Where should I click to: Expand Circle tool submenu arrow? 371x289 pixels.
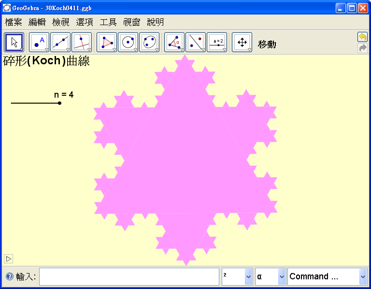point(136,49)
